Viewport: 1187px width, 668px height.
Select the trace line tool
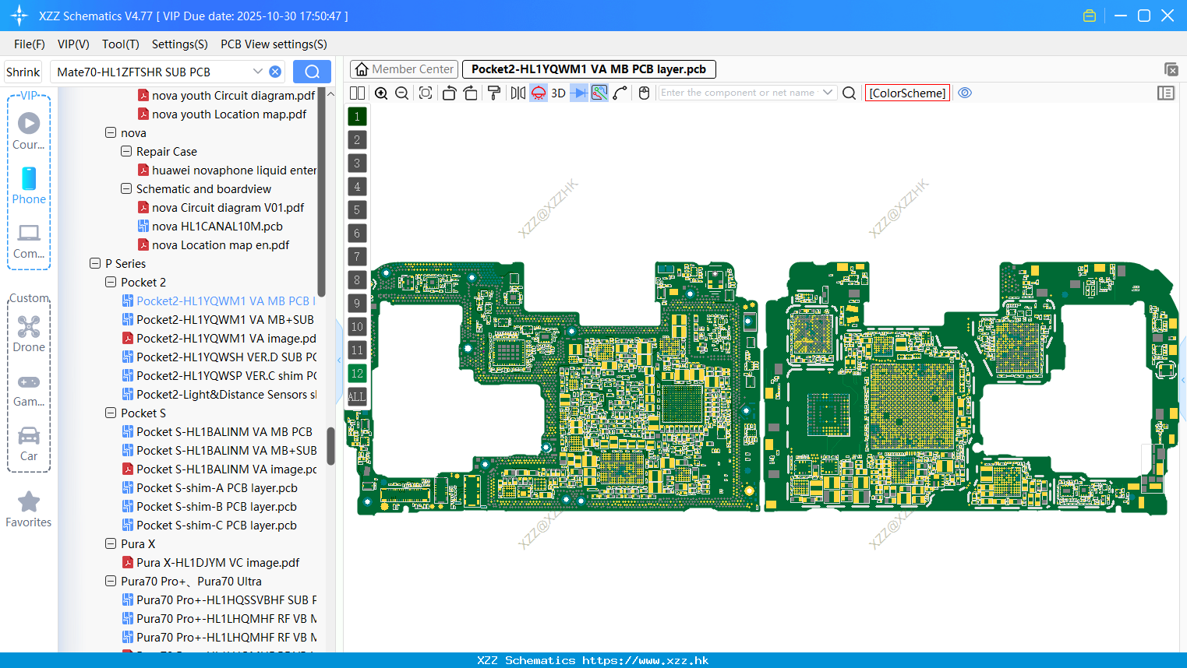click(620, 93)
